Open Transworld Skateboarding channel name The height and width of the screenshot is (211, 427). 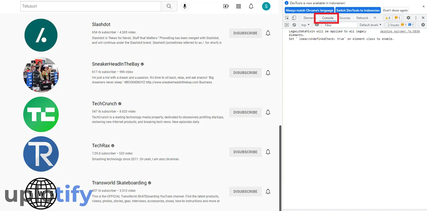119,183
